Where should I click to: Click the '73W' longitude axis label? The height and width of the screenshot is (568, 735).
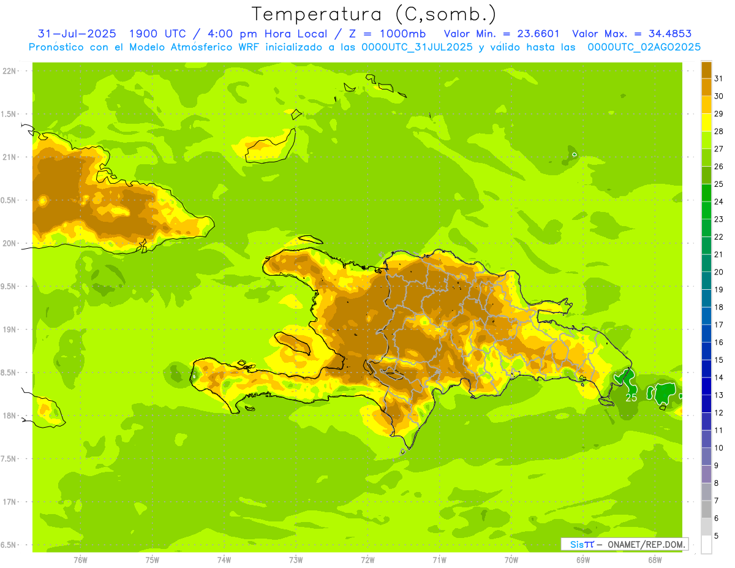[x=296, y=560]
